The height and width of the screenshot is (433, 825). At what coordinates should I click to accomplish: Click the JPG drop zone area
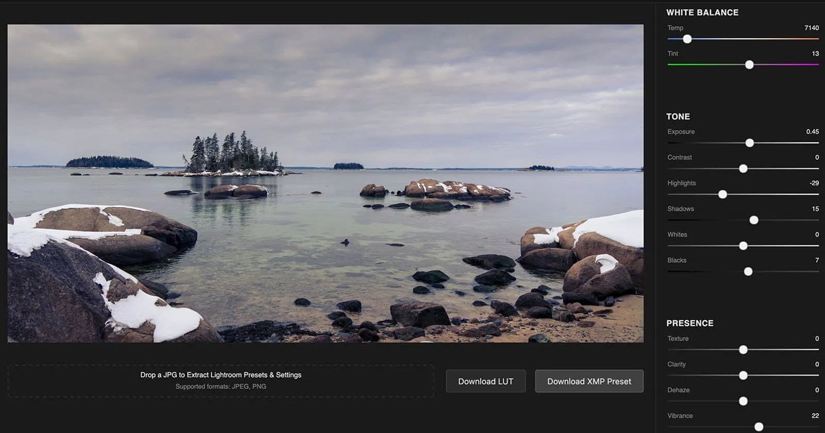click(x=221, y=381)
